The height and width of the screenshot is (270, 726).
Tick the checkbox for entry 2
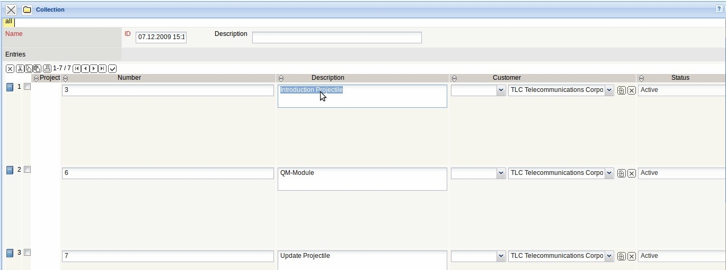(x=27, y=170)
